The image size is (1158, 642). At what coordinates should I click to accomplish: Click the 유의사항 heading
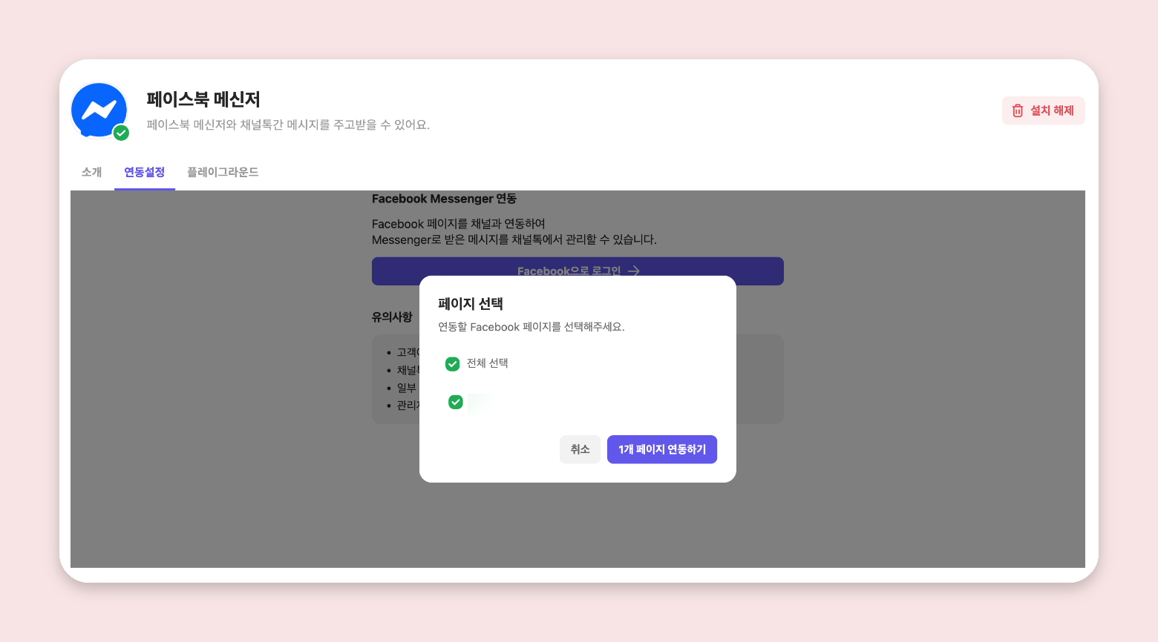point(392,317)
